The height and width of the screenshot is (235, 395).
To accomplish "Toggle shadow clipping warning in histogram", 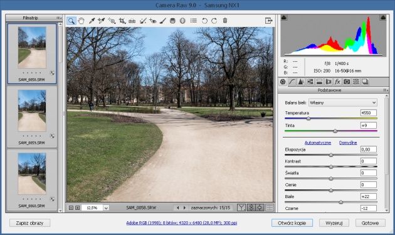I will (284, 17).
